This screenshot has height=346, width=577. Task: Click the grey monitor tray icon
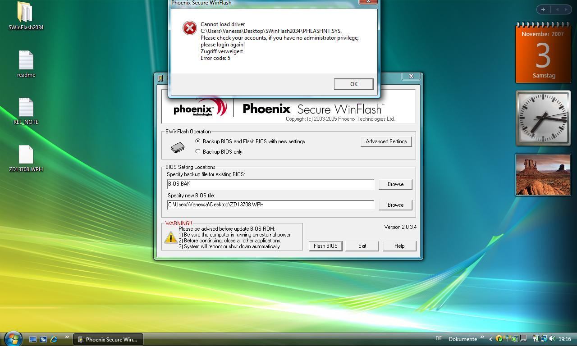pos(523,338)
